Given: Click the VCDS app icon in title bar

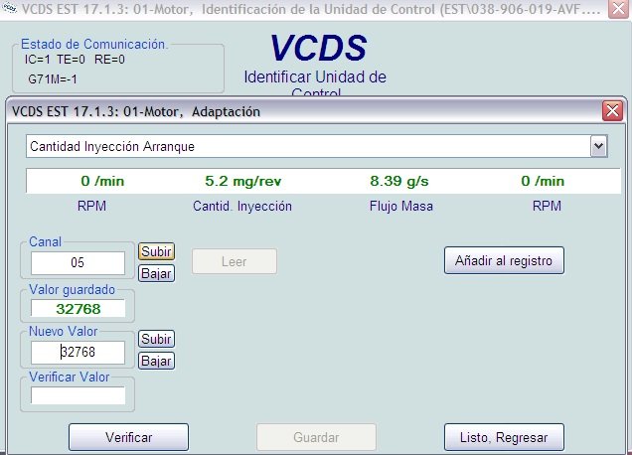Looking at the screenshot, I should click(9, 8).
